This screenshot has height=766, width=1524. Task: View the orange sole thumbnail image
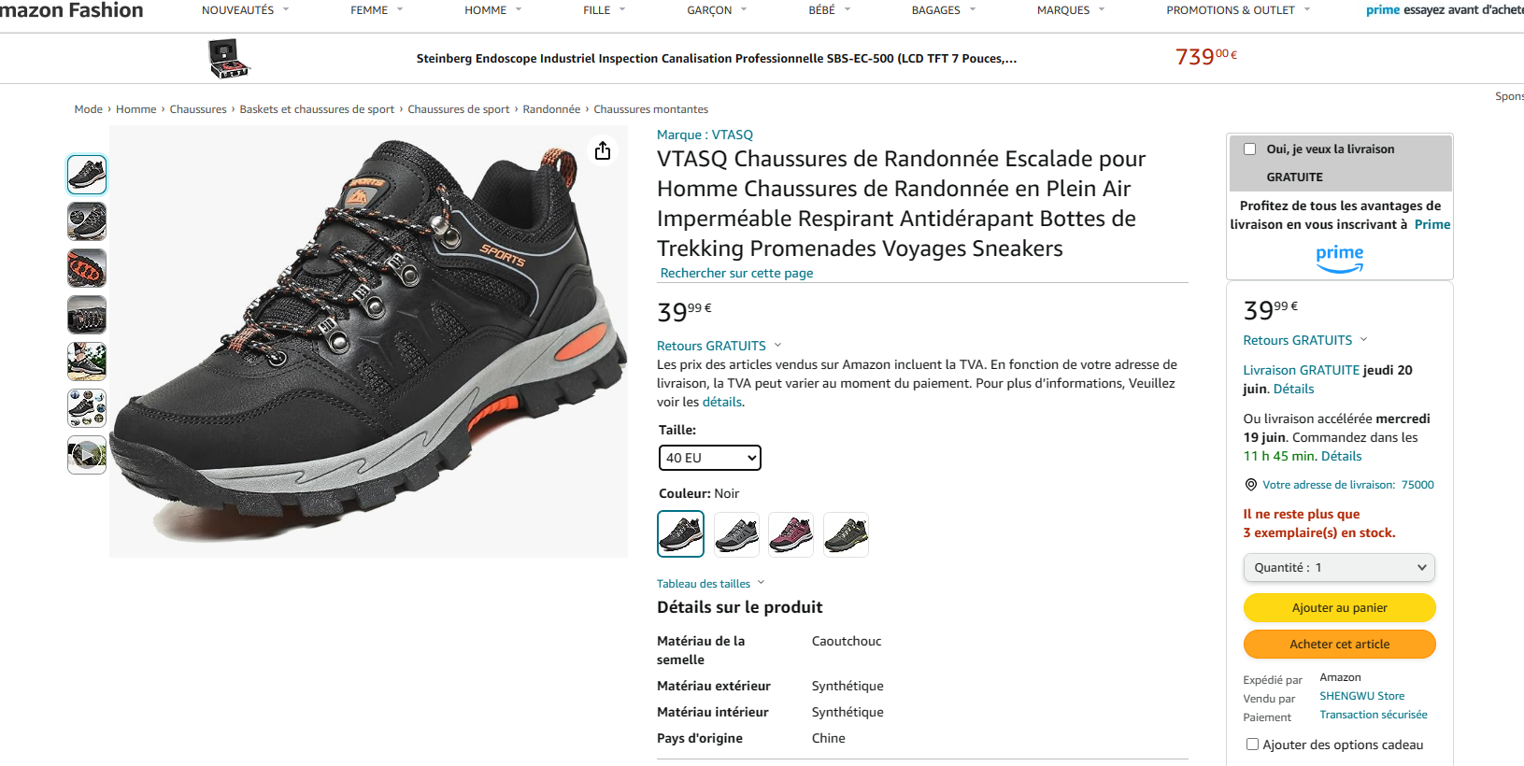(87, 268)
